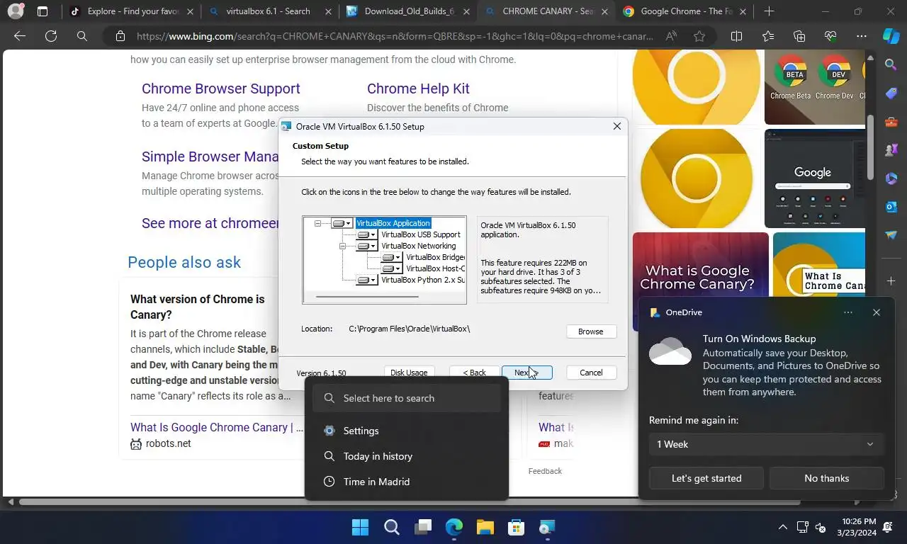
Task: Open the Windows Start menu
Action: (360, 527)
